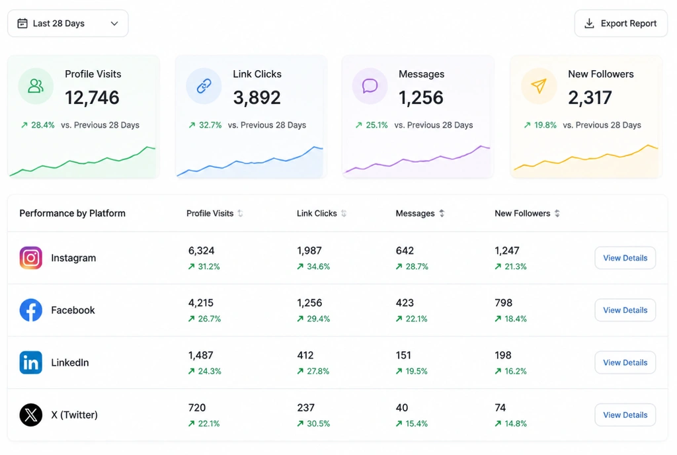Click the blue Link Clicks chain icon

(204, 86)
